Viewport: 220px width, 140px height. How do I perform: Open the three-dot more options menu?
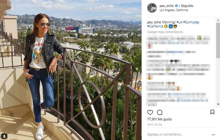[x=213, y=135]
